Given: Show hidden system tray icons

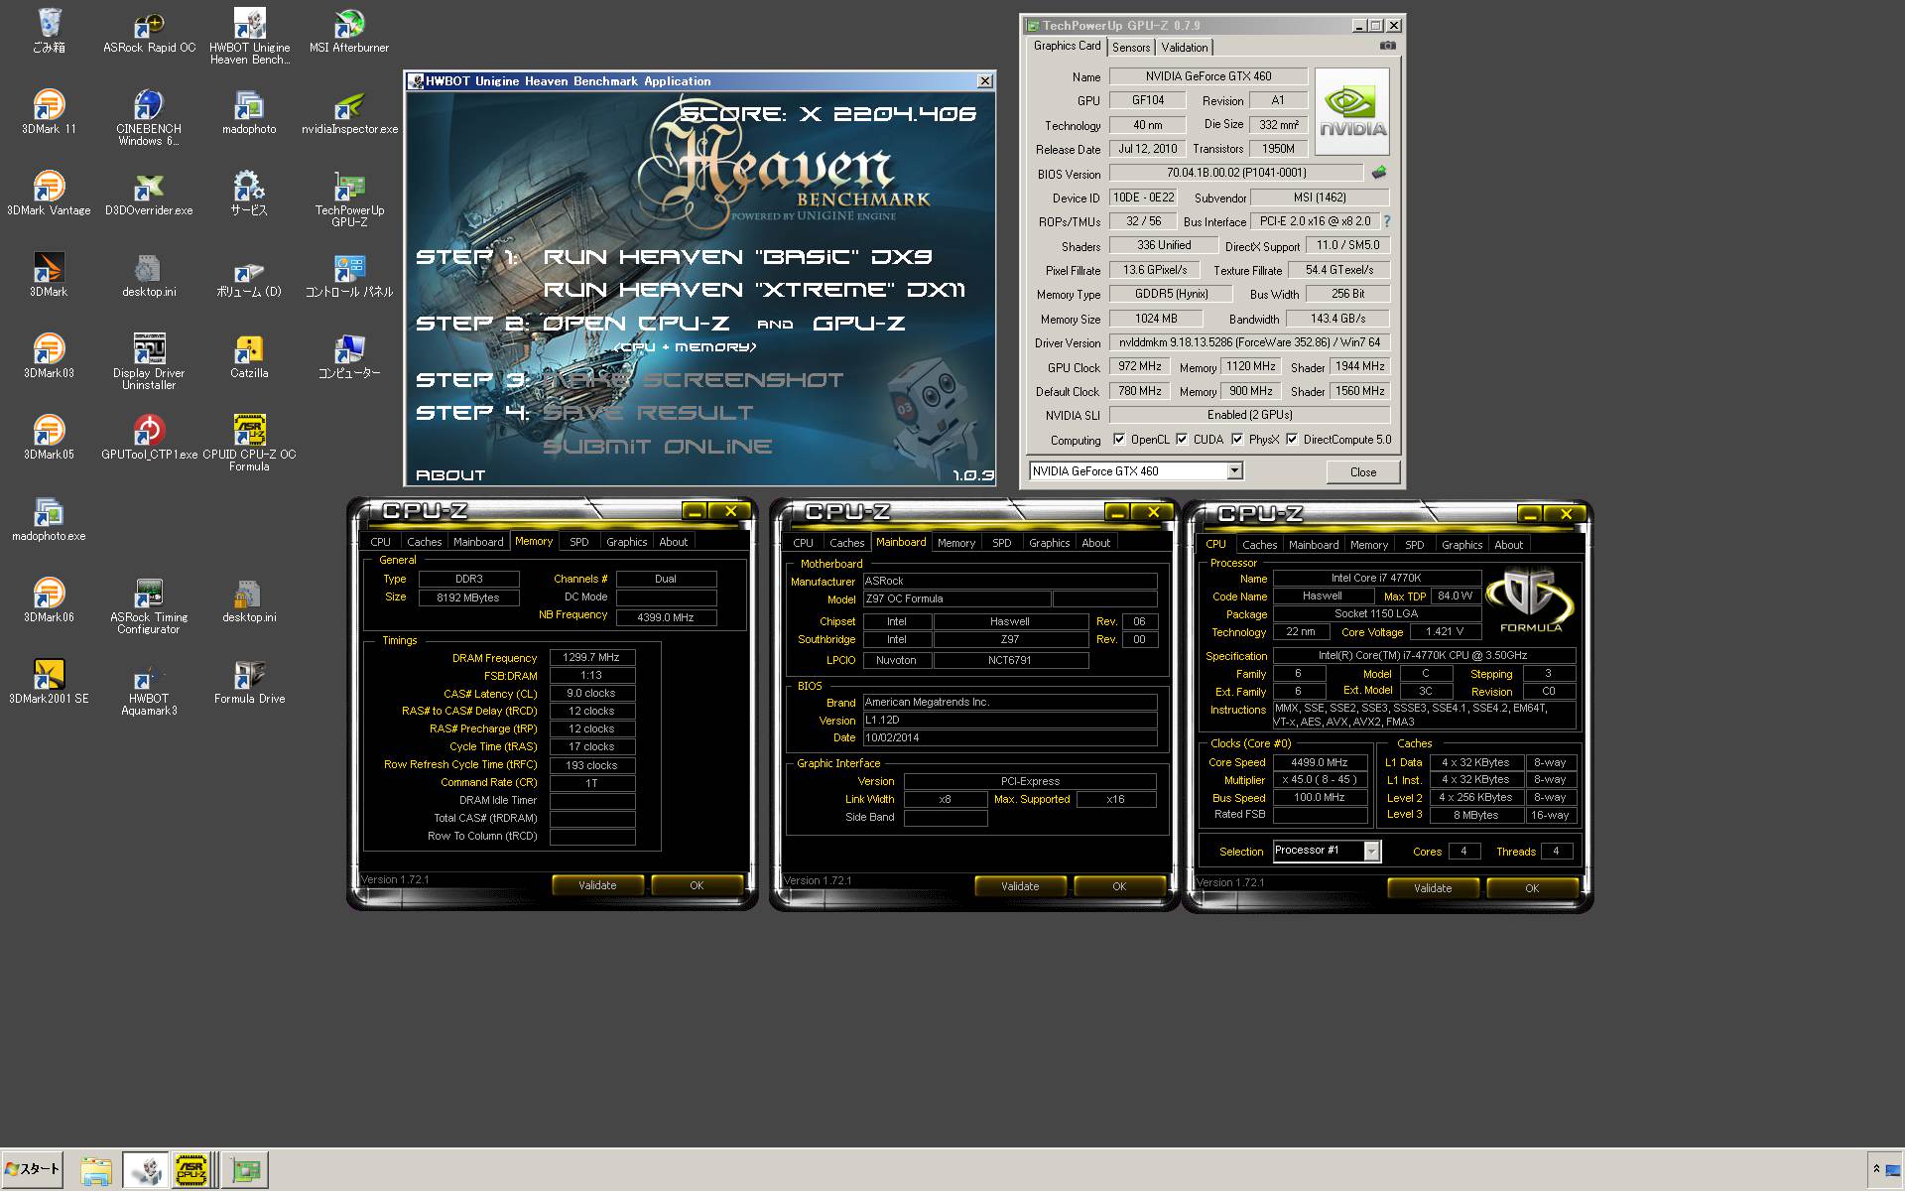Looking at the screenshot, I should coord(1875,1169).
